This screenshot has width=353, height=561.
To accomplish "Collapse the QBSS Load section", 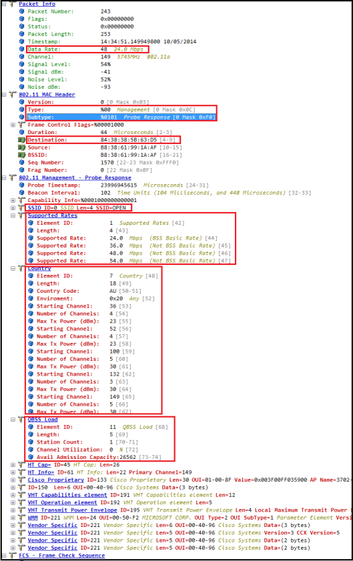I will [x=13, y=420].
